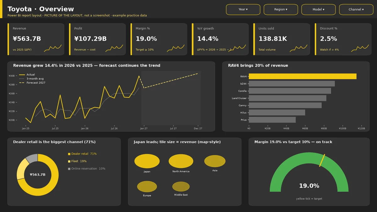Click the Japan leads map chart title
377x212 pixels.
click(x=177, y=142)
